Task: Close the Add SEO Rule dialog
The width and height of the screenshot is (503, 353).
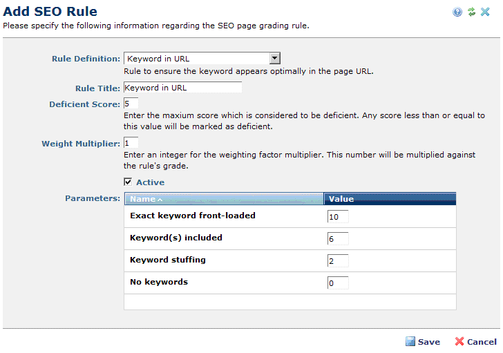Action: [x=485, y=12]
